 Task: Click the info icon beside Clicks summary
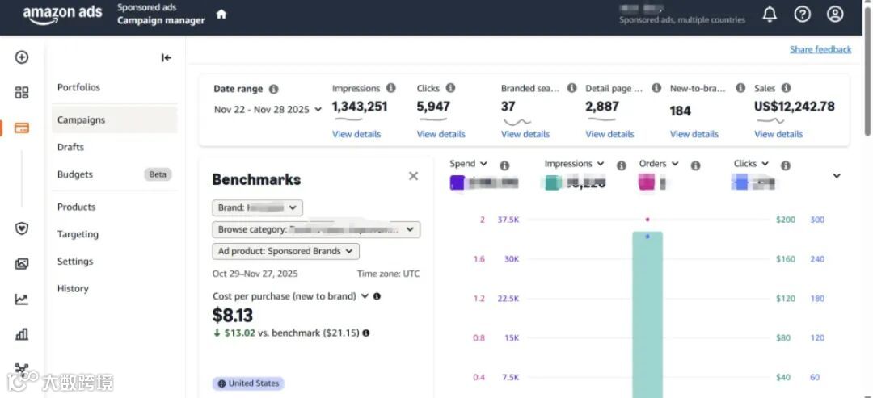[450, 88]
